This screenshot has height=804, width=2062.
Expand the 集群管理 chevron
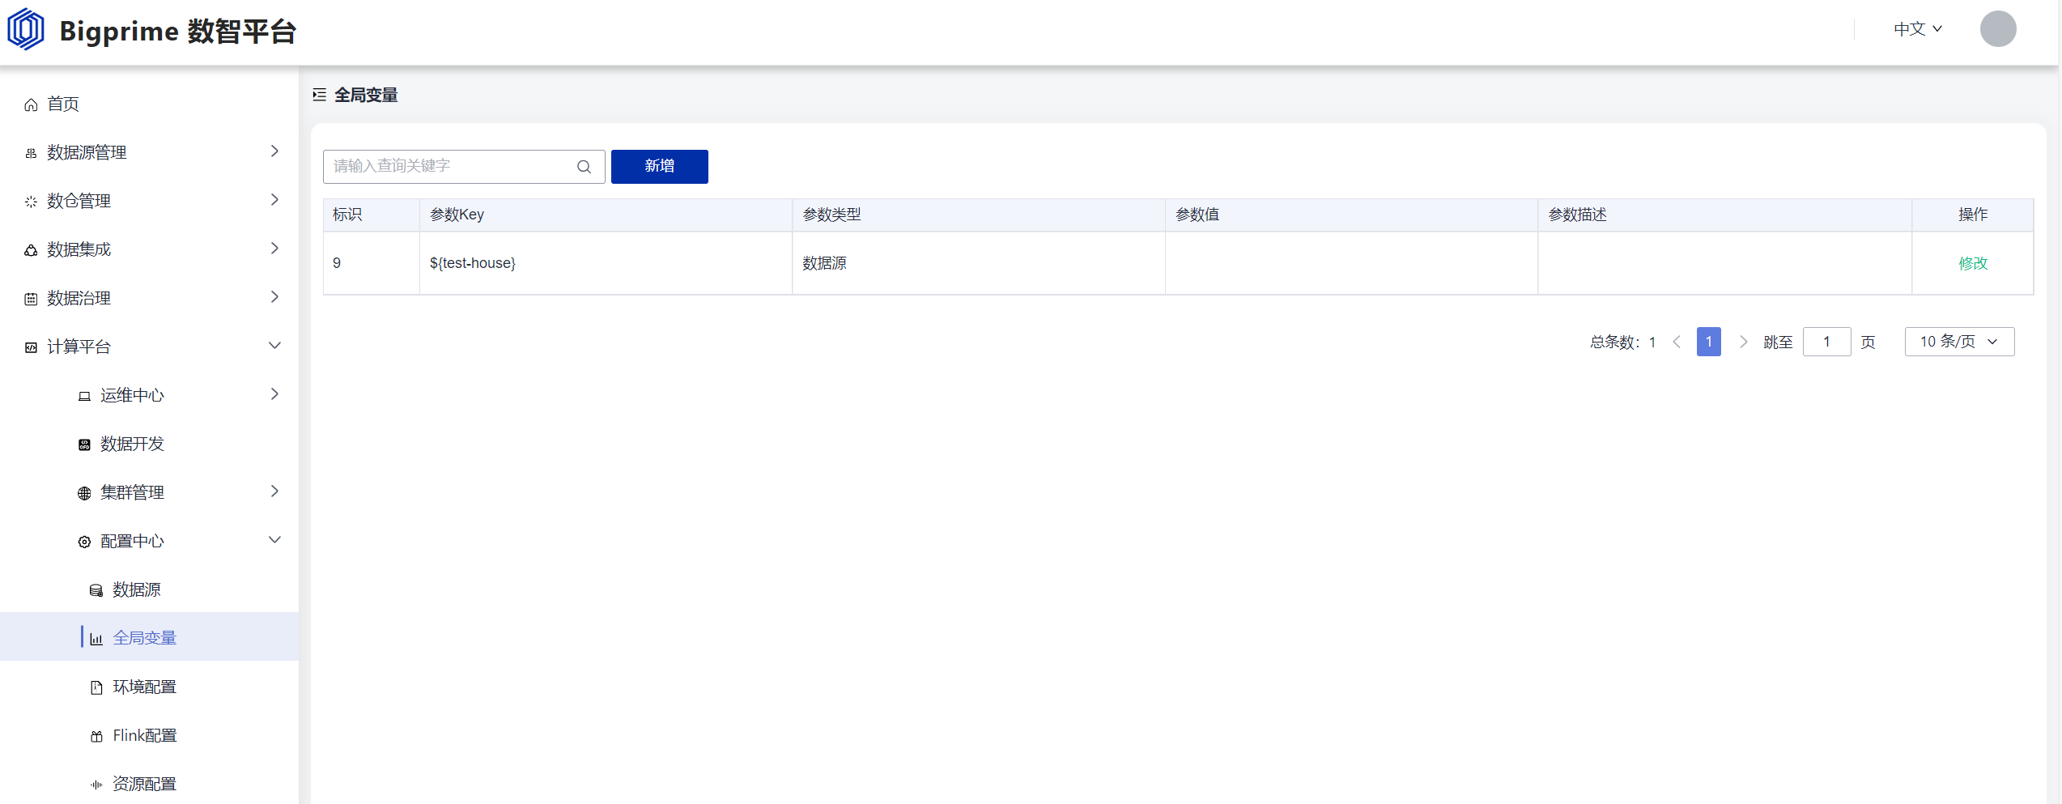coord(274,491)
